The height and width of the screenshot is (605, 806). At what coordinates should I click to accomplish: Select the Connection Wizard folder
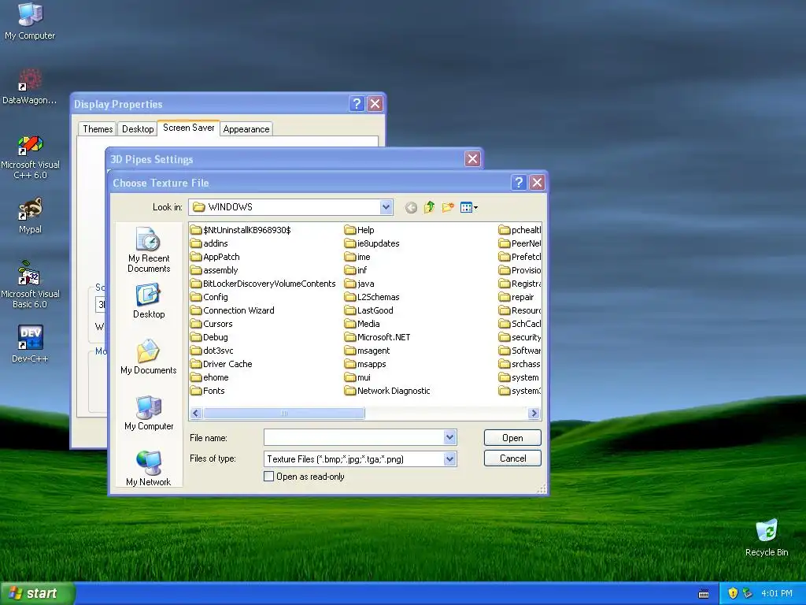coord(232,310)
